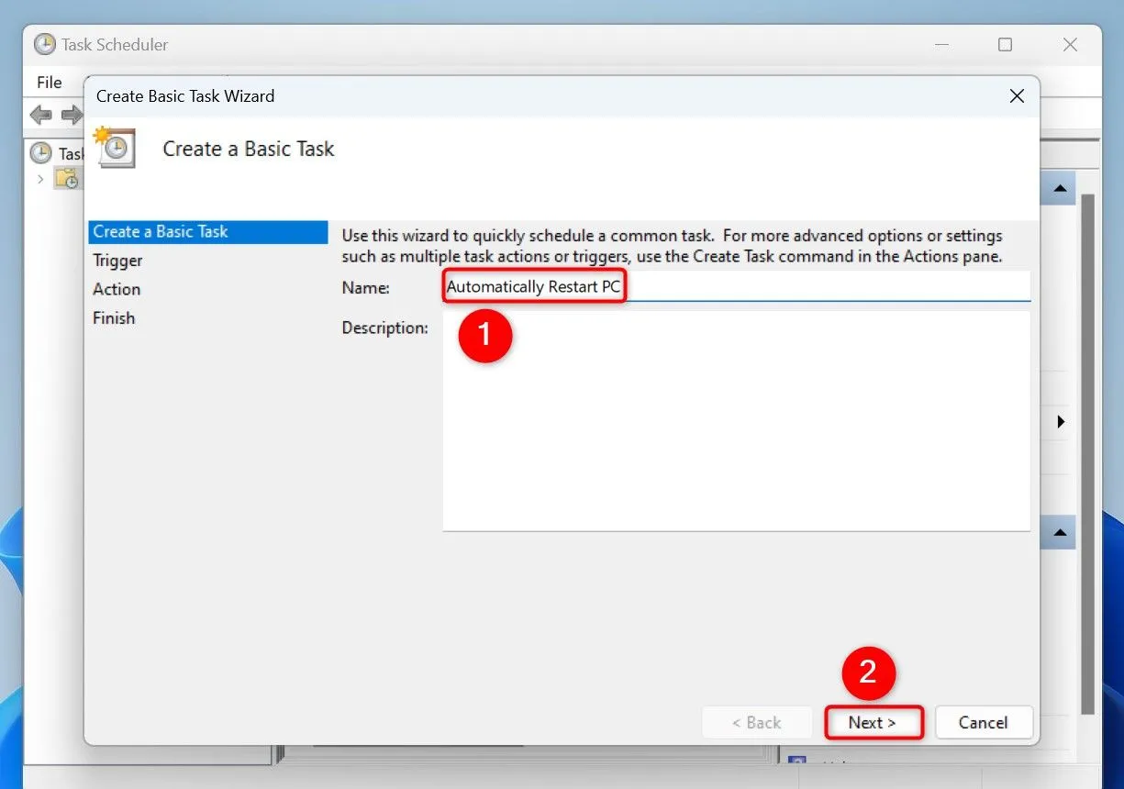Click the back navigation arrow
1124x789 pixels.
tap(39, 115)
